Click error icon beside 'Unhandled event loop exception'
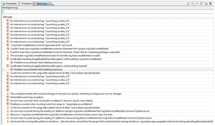This screenshot has width=215, height=126. [8, 97]
